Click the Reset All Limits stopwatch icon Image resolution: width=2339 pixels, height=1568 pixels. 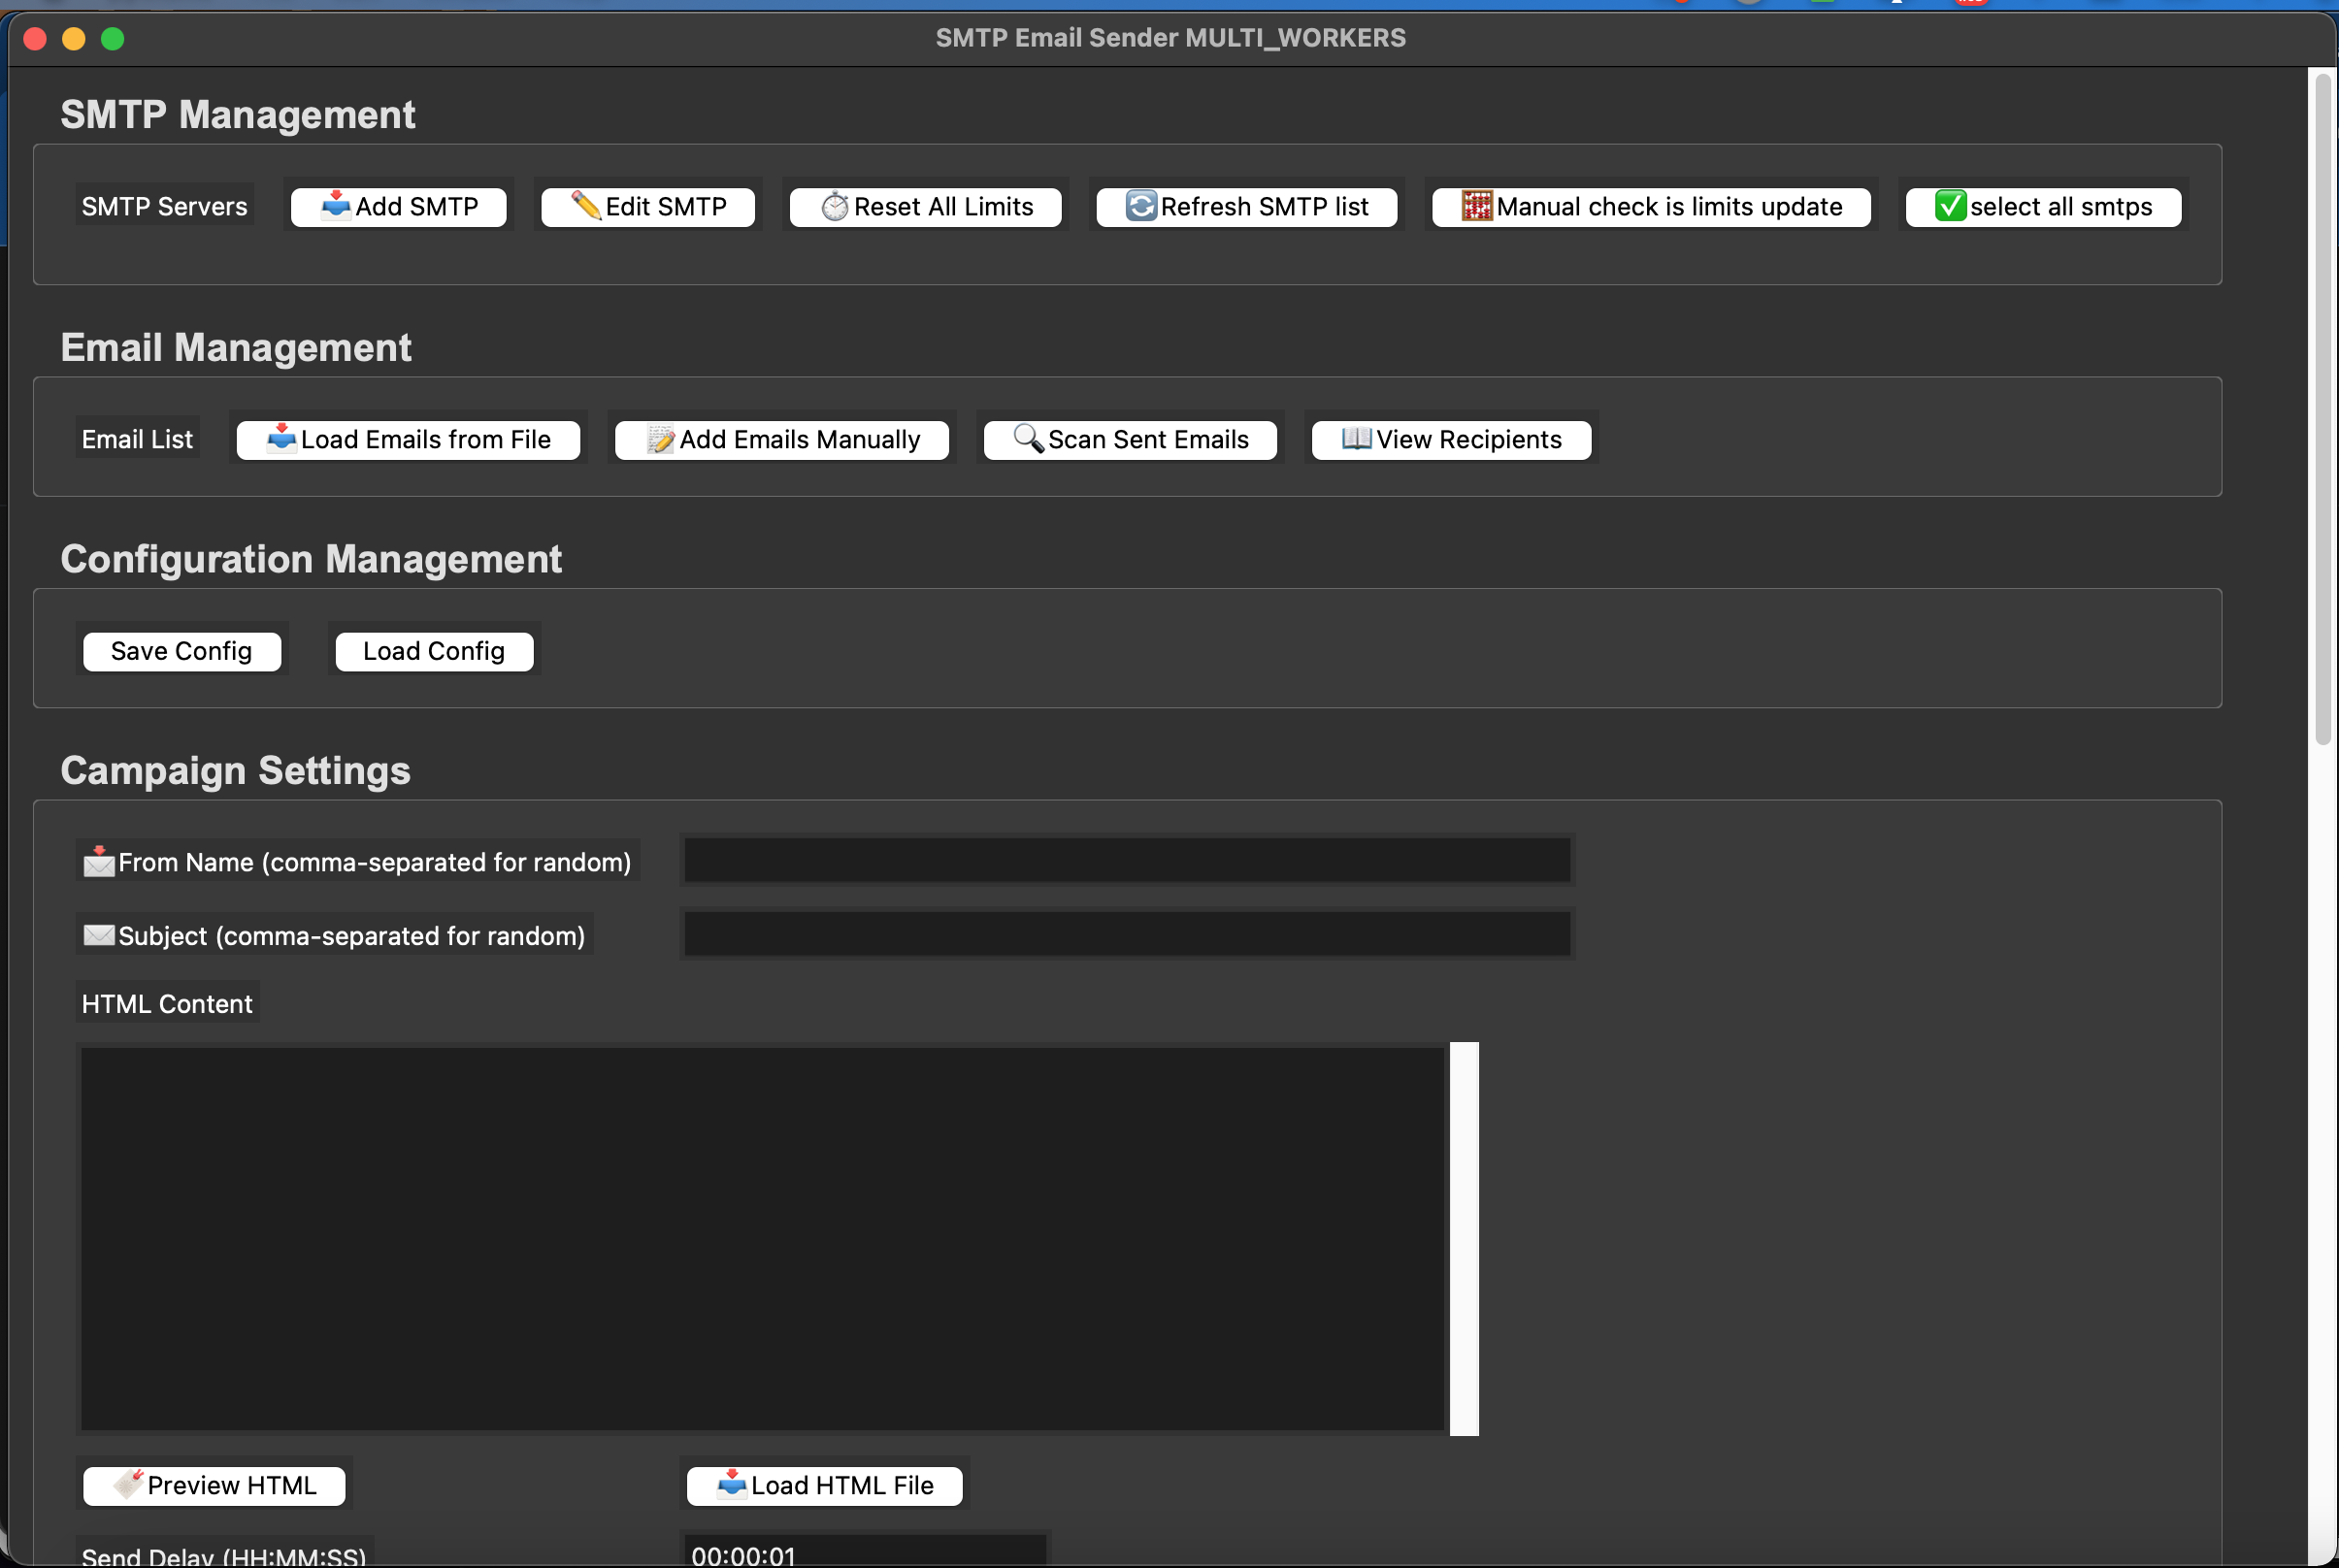(835, 207)
